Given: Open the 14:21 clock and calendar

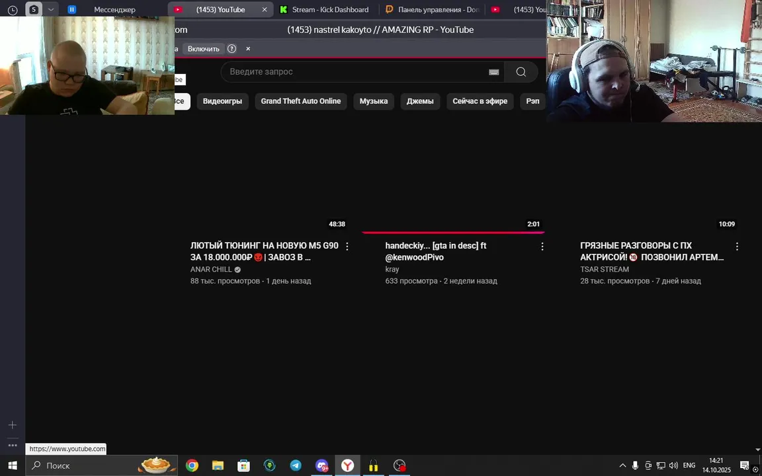Looking at the screenshot, I should point(716,465).
